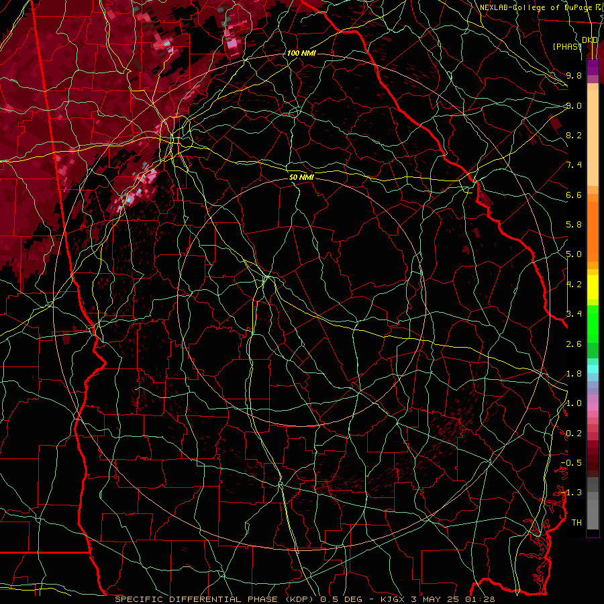Click the 0.2 legend value
This screenshot has height=604, width=604.
pos(574,434)
